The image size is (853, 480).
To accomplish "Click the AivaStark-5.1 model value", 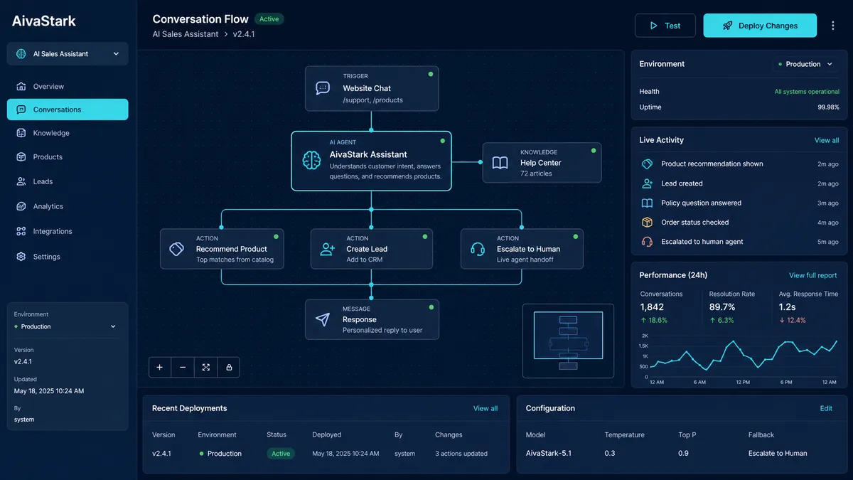I will 549,453.
